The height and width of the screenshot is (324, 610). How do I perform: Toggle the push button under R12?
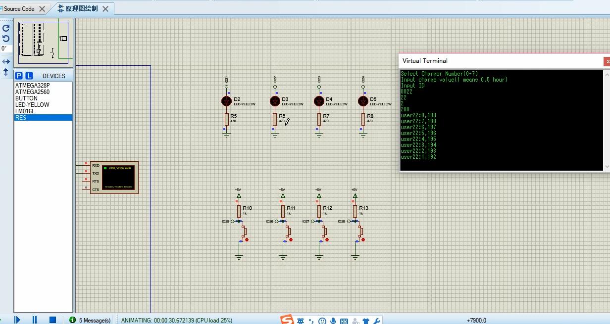click(x=324, y=231)
